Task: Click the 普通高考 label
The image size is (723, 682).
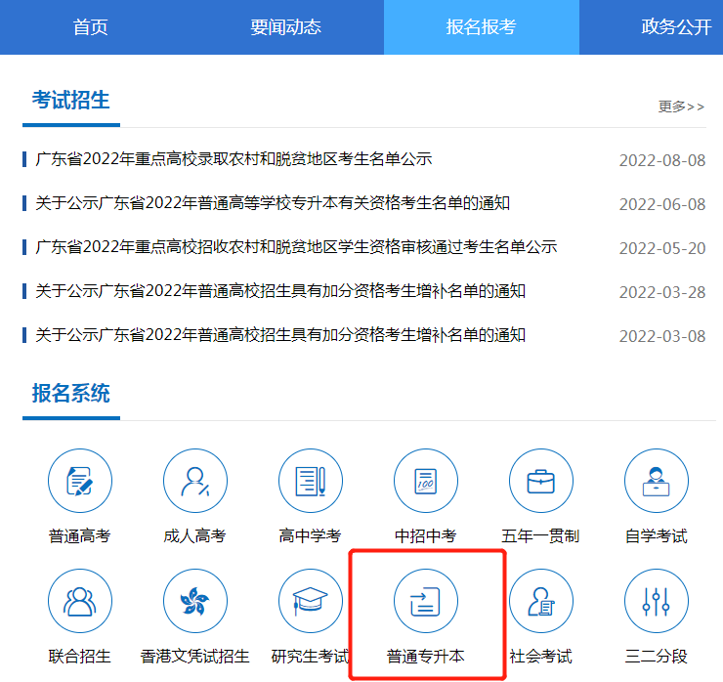Action: pos(80,535)
